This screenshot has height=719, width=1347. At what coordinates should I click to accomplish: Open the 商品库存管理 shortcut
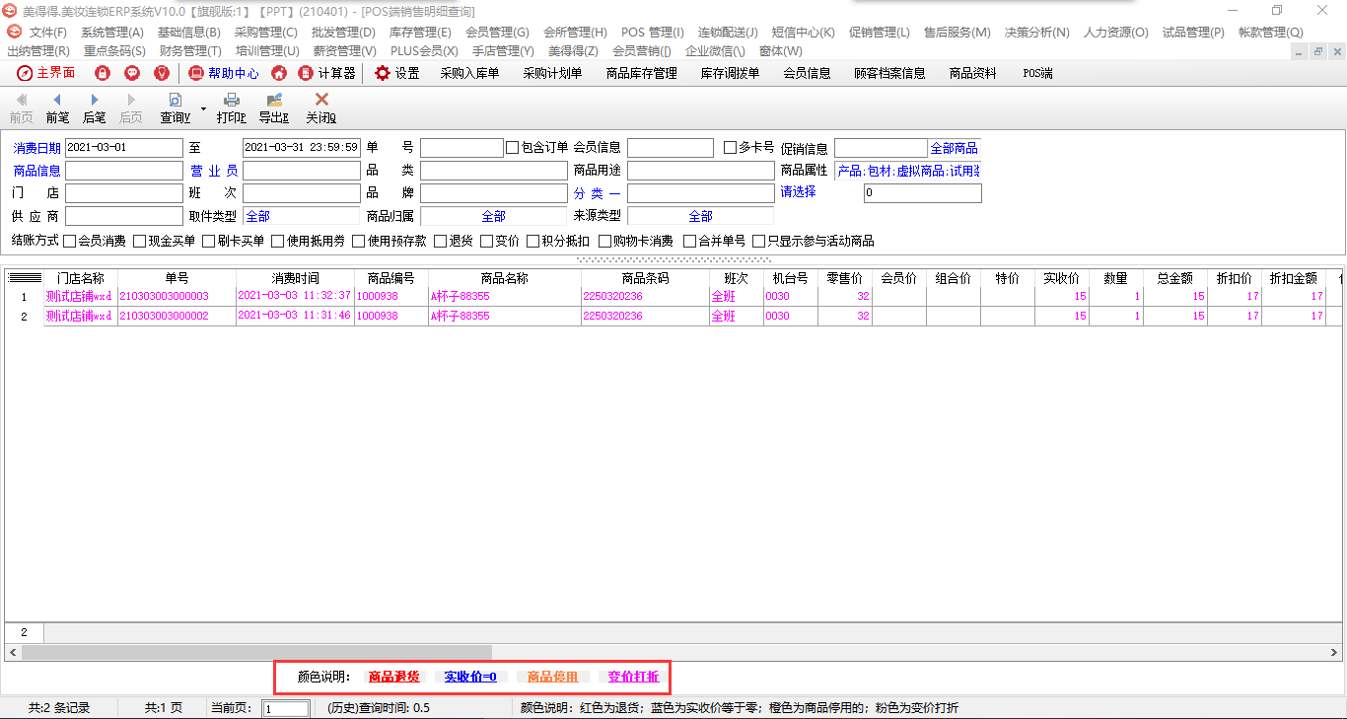[x=642, y=73]
